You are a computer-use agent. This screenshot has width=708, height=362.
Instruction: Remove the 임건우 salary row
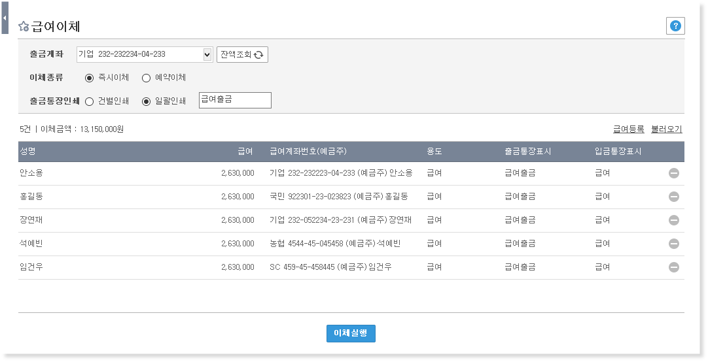pos(674,267)
